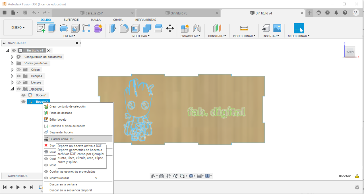Switch to the SUPERFICIE tab
The width and height of the screenshot is (364, 194).
71,20
